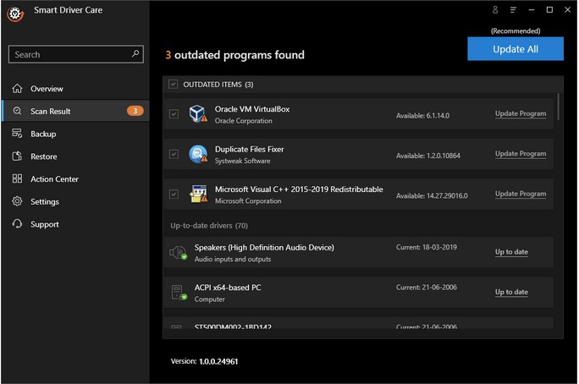Open the Action Center page
Screen dimensions: 579x384
click(54, 179)
